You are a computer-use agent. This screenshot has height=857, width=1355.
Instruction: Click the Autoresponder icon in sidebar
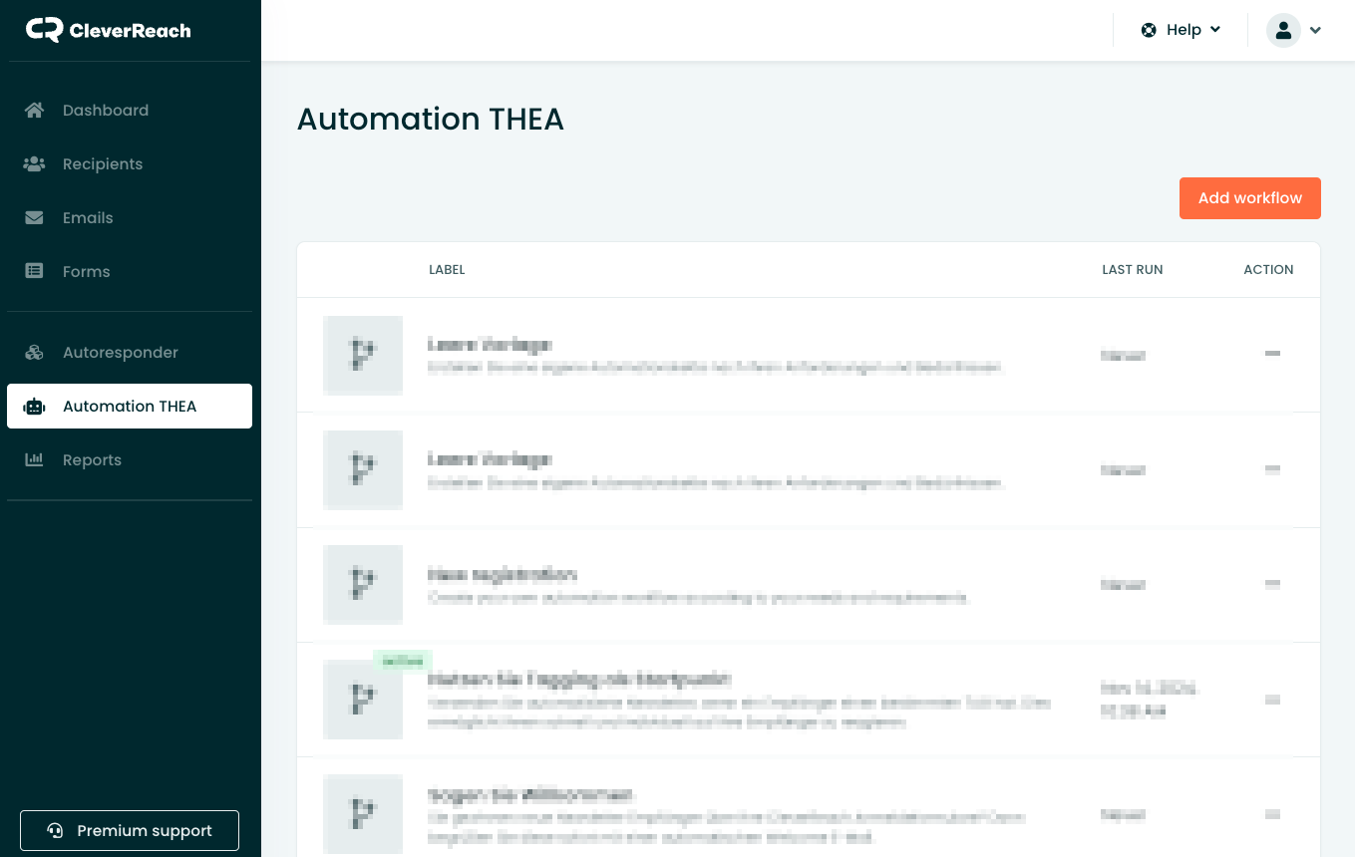34,353
